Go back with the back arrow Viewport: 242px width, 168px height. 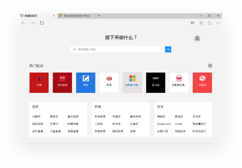click(23, 23)
